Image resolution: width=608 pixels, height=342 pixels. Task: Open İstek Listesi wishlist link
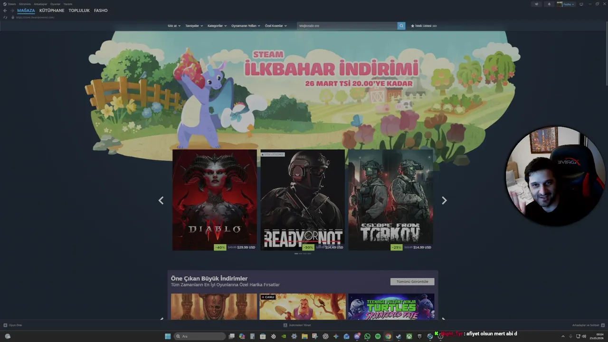click(424, 26)
